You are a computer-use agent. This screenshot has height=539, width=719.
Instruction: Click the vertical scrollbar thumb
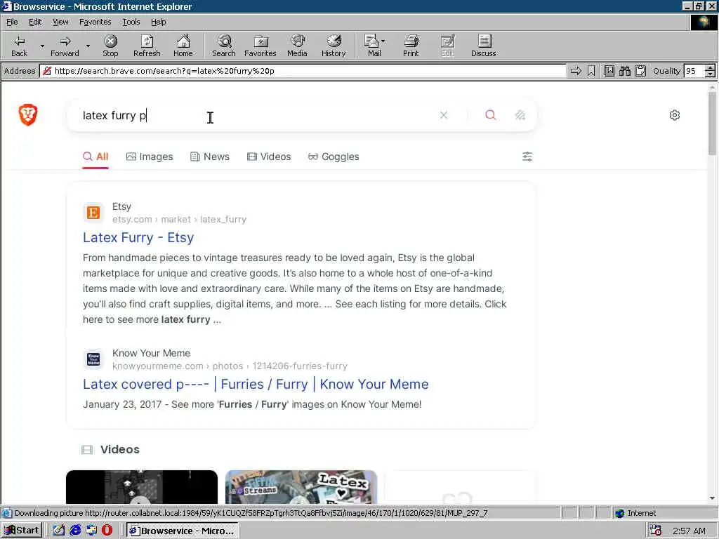712,124
